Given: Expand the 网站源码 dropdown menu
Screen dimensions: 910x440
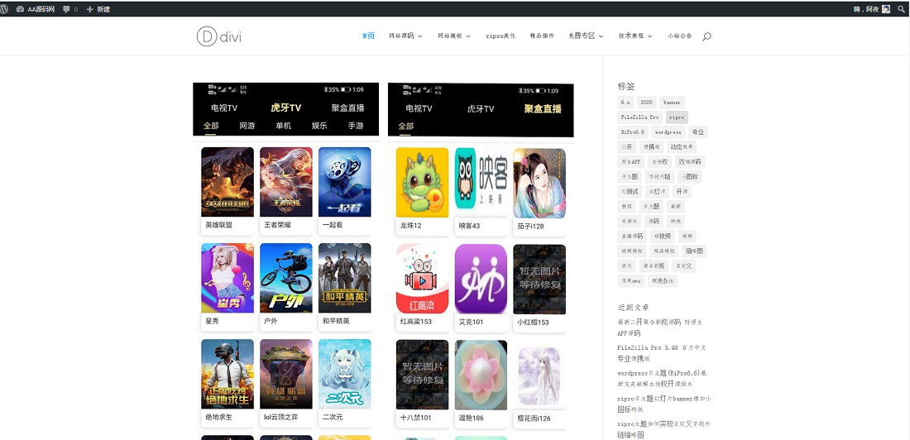Looking at the screenshot, I should [405, 36].
